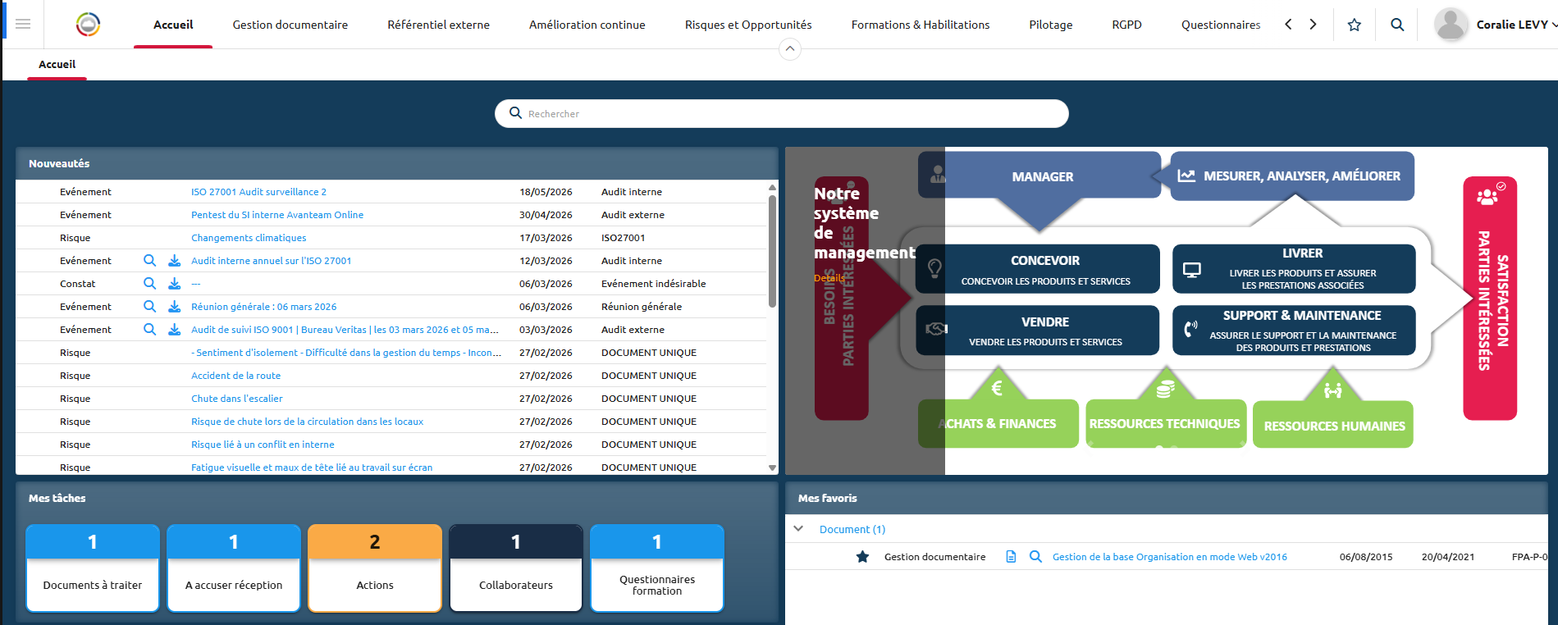Screen dimensions: 1558x625
Task: Go to Amélioration continue tab
Action: [587, 25]
